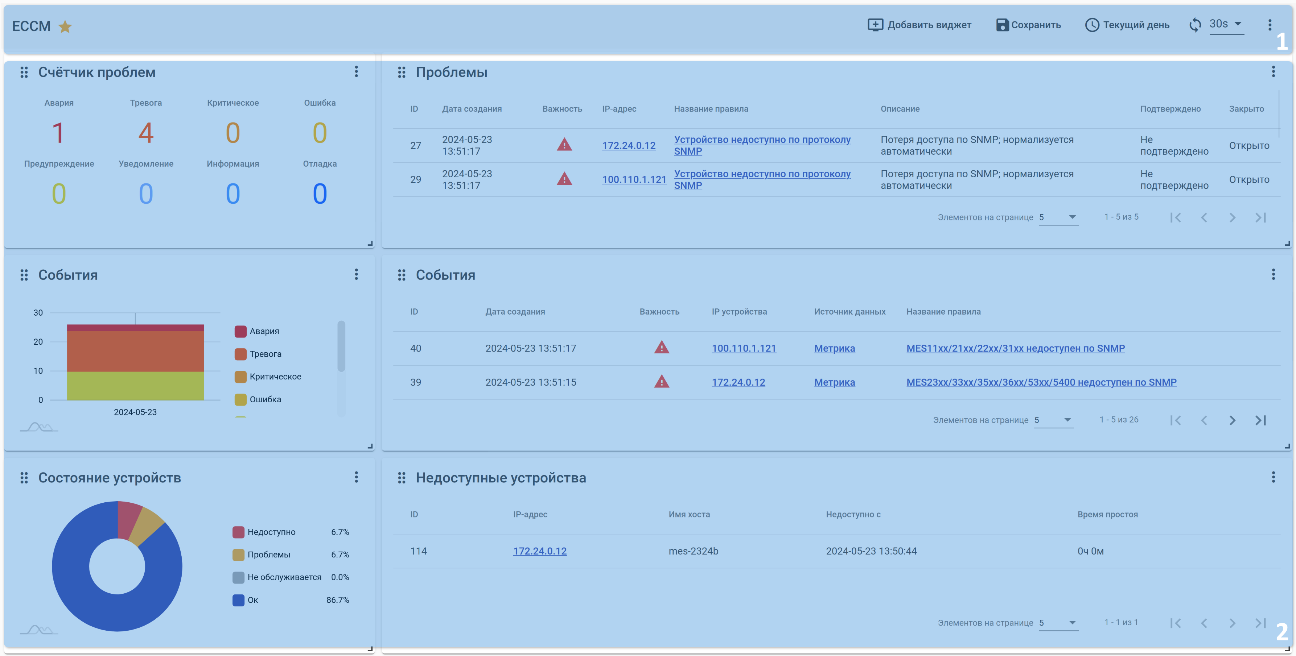The height and width of the screenshot is (656, 1296).
Task: Go to next page in События table
Action: click(x=1232, y=420)
